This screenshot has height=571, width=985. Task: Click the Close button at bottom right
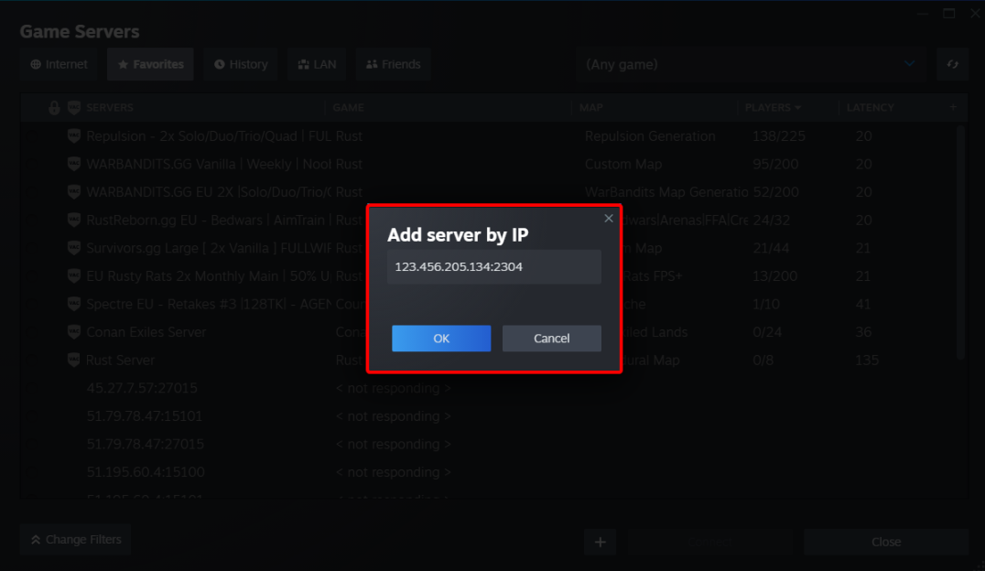[885, 542]
